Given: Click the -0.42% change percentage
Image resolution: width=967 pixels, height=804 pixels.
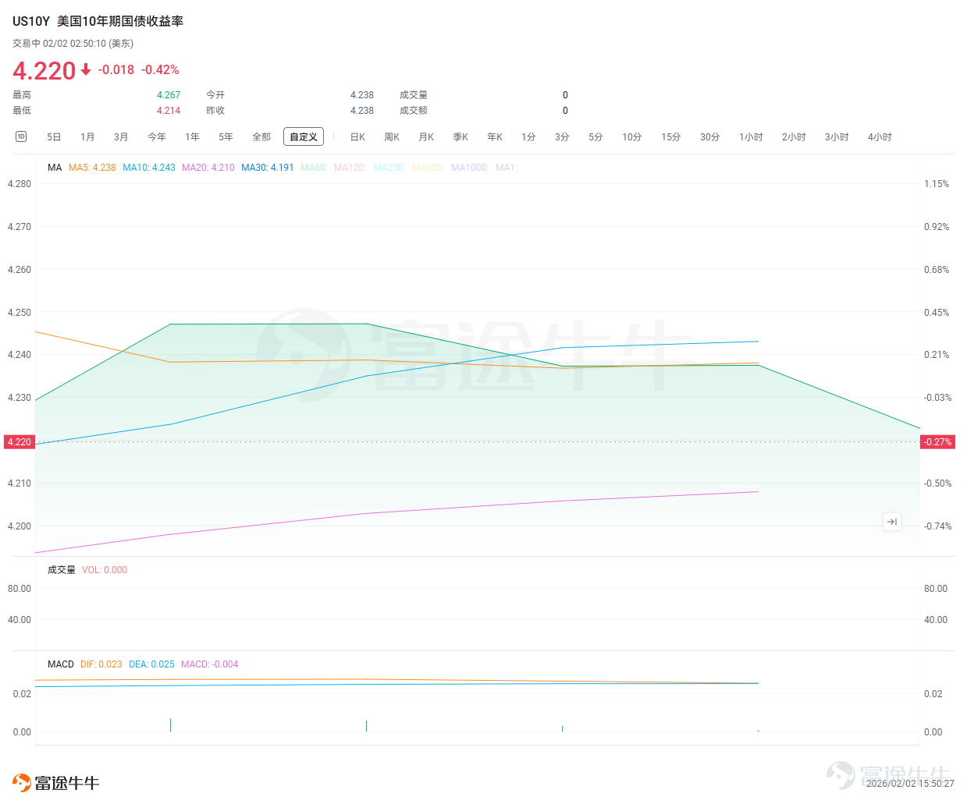Looking at the screenshot, I should point(160,70).
